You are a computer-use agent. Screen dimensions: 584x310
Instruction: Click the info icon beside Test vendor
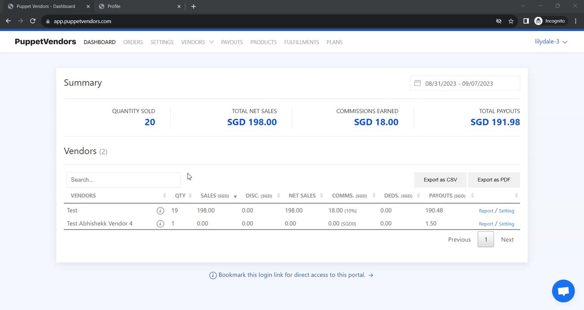[x=160, y=211]
